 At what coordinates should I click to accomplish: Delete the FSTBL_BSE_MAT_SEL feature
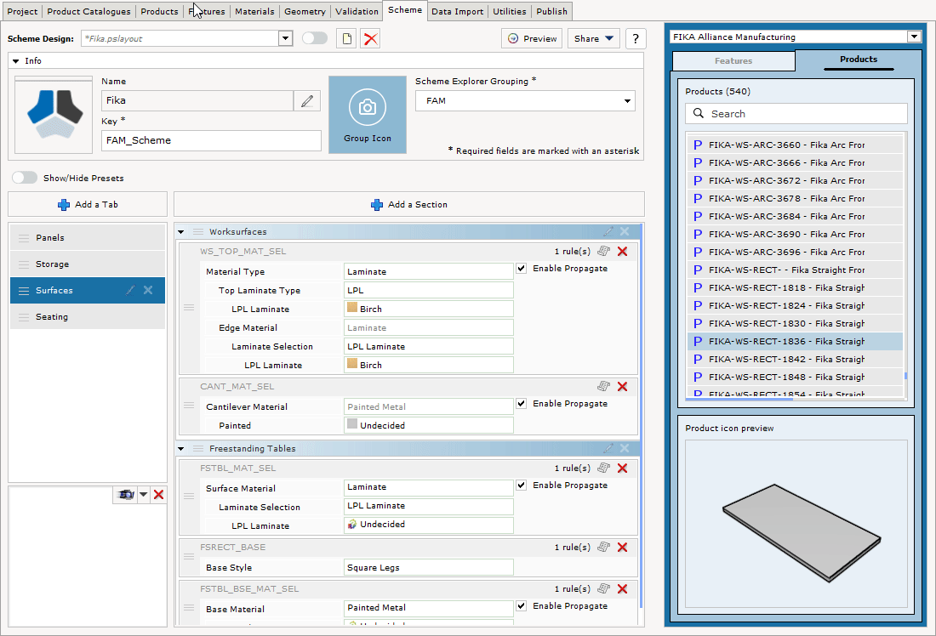[623, 589]
